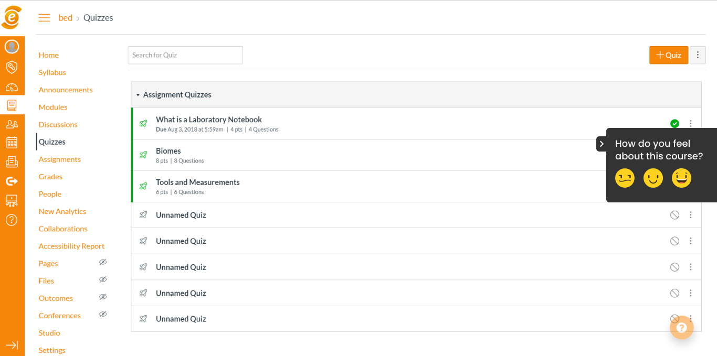This screenshot has height=356, width=717.
Task: Choose the unhappy face in course feedback
Action: click(625, 178)
